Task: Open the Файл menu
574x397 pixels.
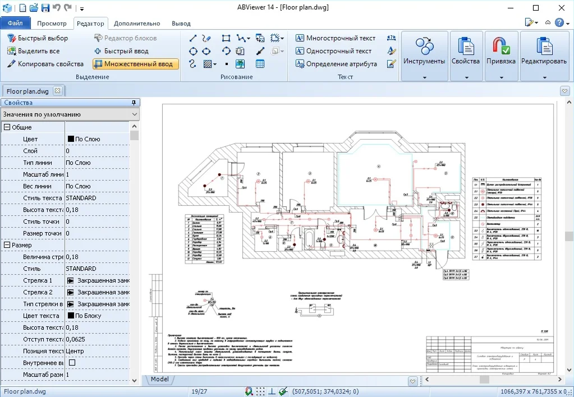Action: (15, 24)
